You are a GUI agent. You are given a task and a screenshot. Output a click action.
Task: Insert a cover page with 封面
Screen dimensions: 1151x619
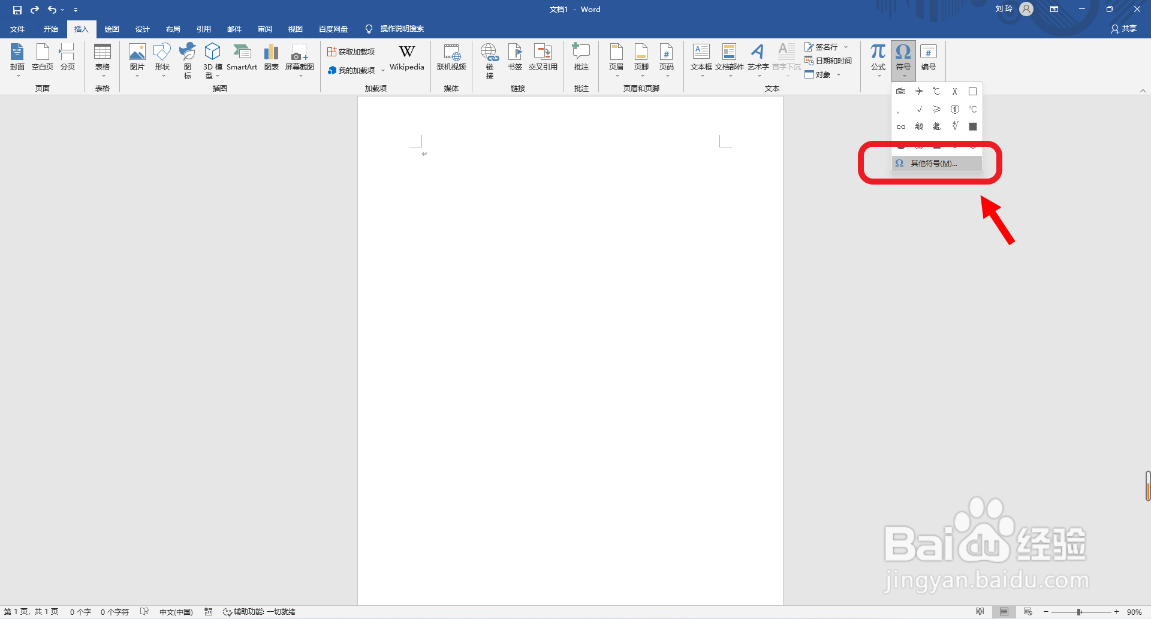(x=17, y=59)
